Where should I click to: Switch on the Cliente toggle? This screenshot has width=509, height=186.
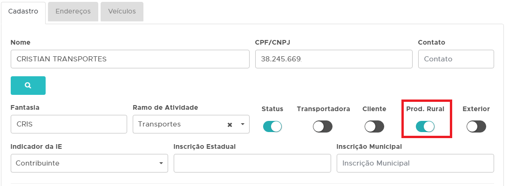click(x=374, y=126)
